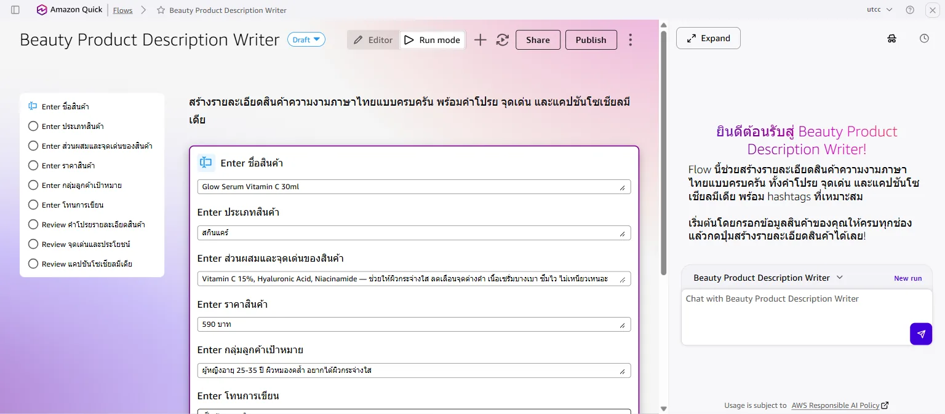Click the Enter ราคาสินค้า form label
945x414 pixels.
233,305
